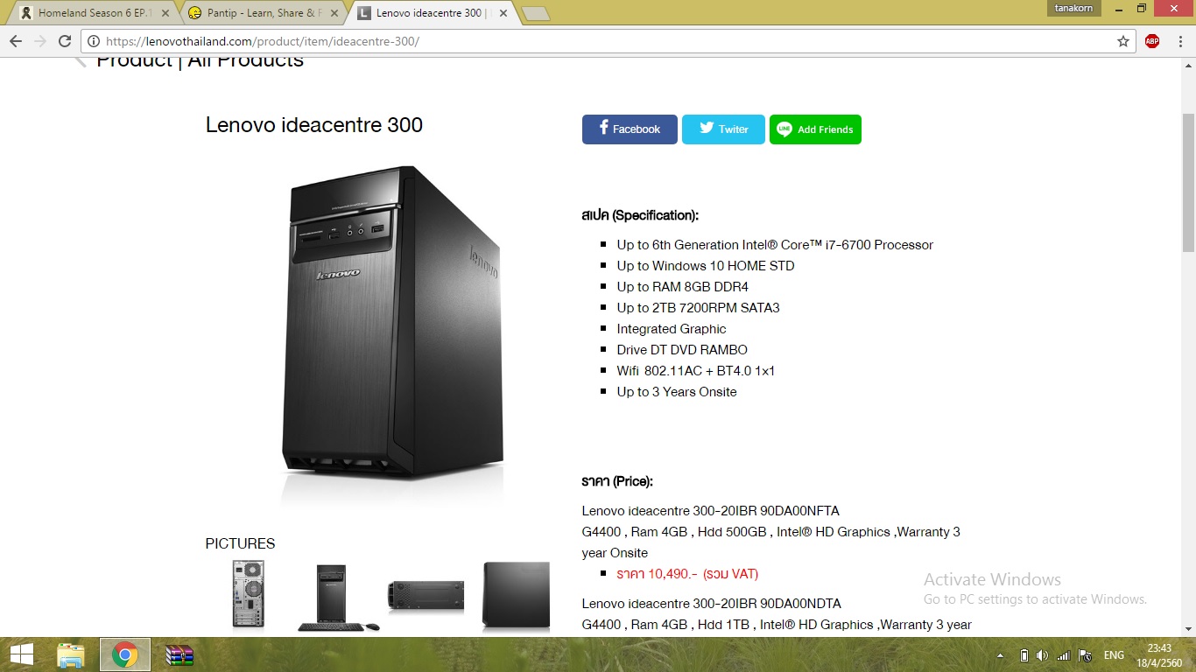Reload the current page

pos(64,41)
